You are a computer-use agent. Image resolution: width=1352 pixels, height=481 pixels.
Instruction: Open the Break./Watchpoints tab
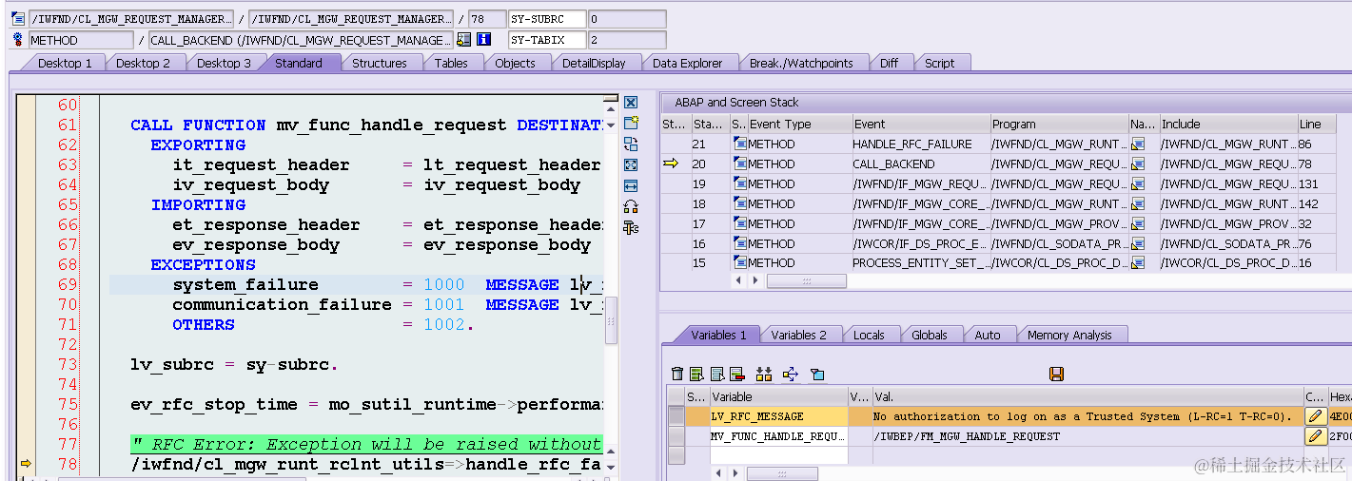click(x=801, y=63)
